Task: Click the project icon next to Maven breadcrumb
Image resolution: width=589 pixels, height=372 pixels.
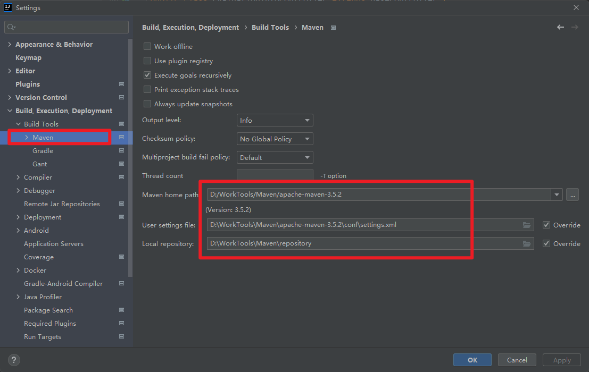Action: coord(333,28)
